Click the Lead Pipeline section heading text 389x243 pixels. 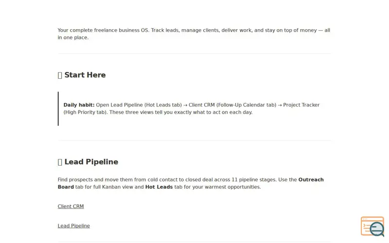[x=91, y=162]
